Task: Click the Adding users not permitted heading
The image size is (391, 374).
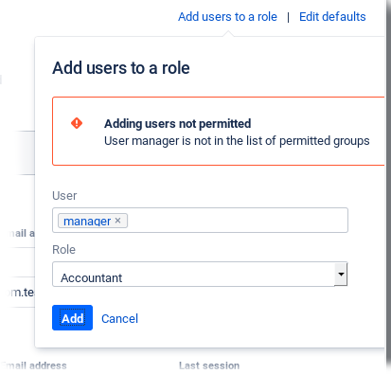Action: coord(178,123)
